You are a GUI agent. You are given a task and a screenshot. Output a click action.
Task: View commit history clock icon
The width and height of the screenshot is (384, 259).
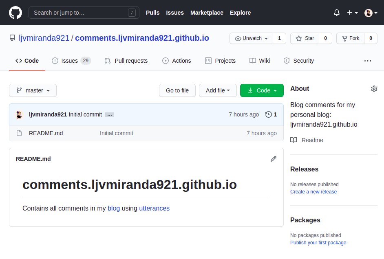268,114
